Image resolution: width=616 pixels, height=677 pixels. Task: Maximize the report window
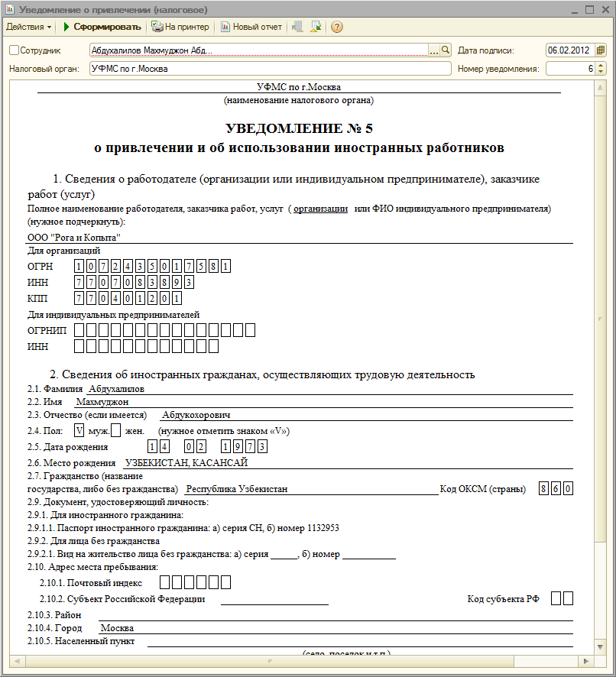pos(590,9)
